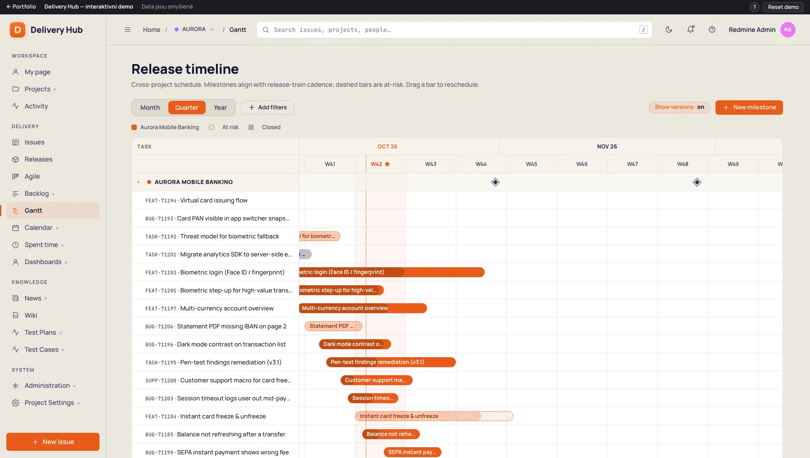This screenshot has height=458, width=810.
Task: Open News in sidebar
Action: 53,298
